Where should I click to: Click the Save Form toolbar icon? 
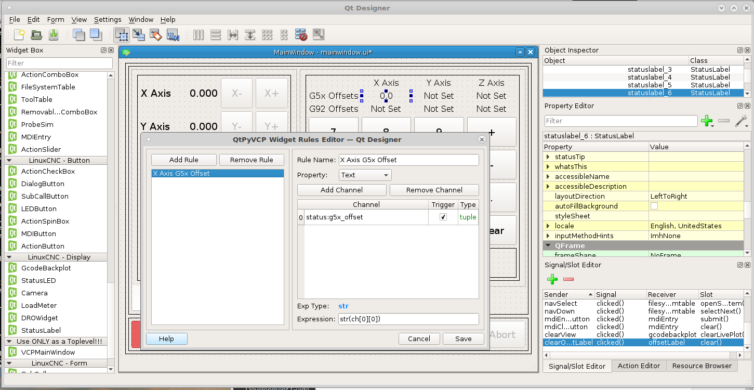coord(54,35)
